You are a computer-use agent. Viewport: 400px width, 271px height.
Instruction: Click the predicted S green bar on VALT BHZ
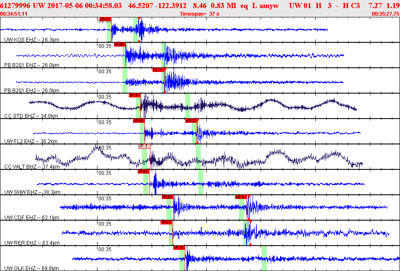198,157
